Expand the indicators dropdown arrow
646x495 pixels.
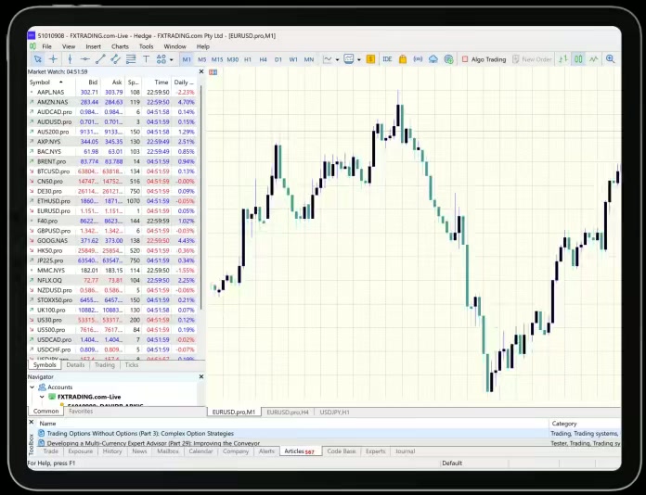coord(337,59)
